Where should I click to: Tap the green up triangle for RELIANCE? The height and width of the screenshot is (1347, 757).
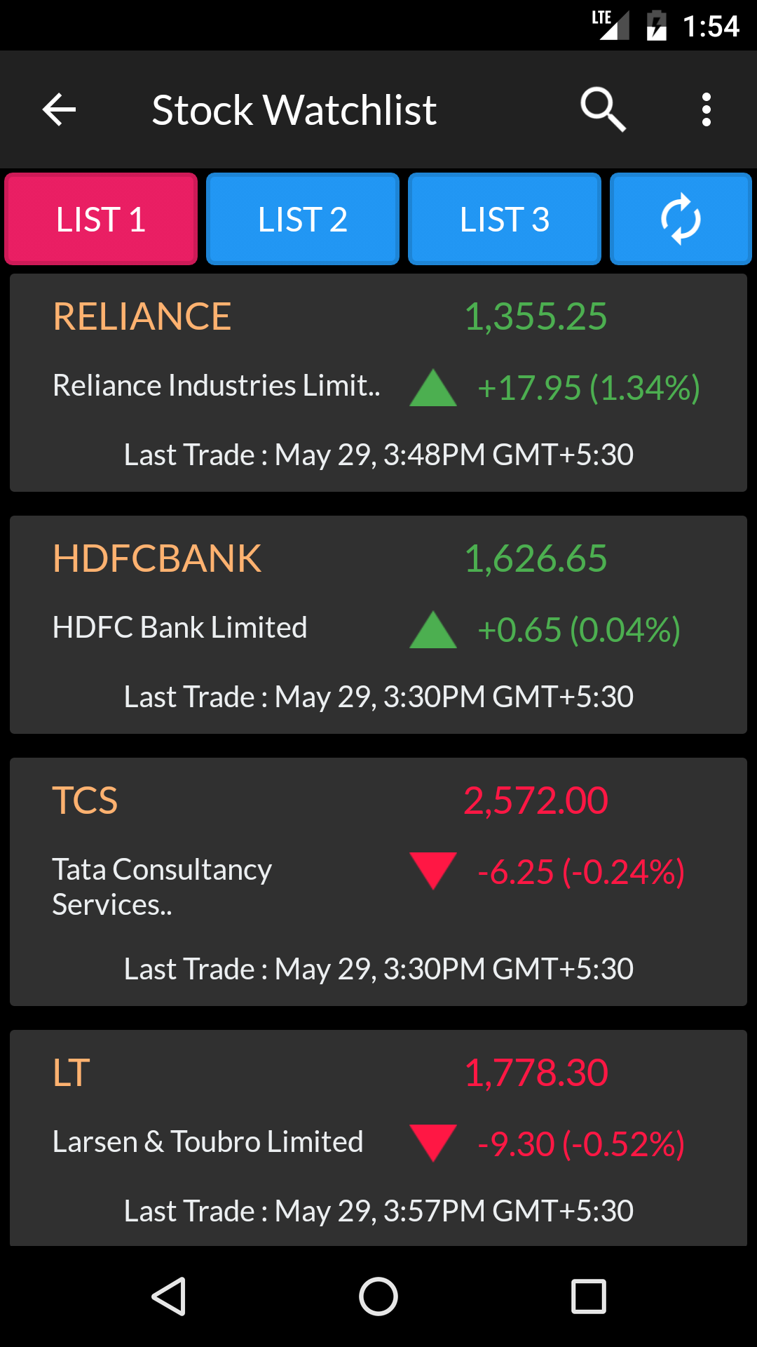433,388
